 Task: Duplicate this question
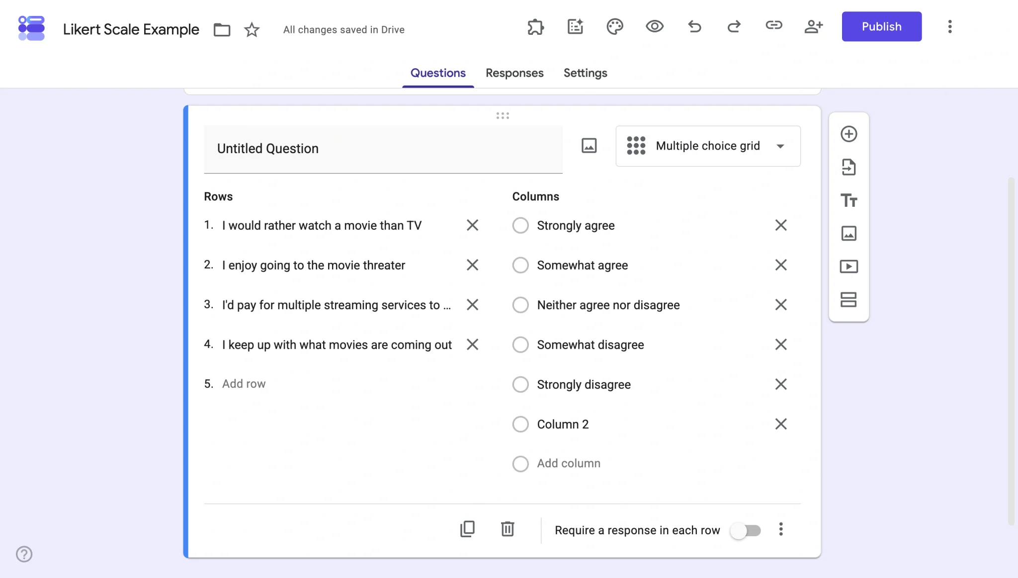467,529
